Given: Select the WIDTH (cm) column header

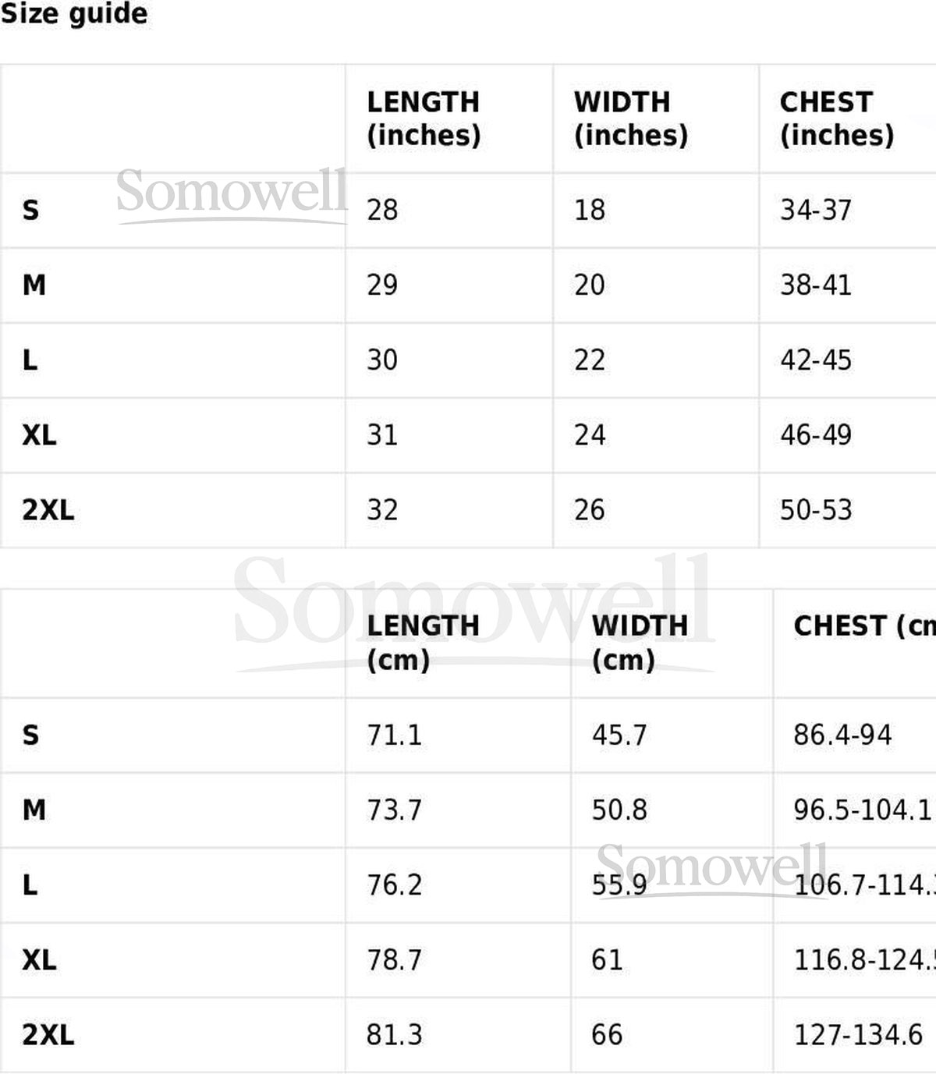Looking at the screenshot, I should pos(640,643).
